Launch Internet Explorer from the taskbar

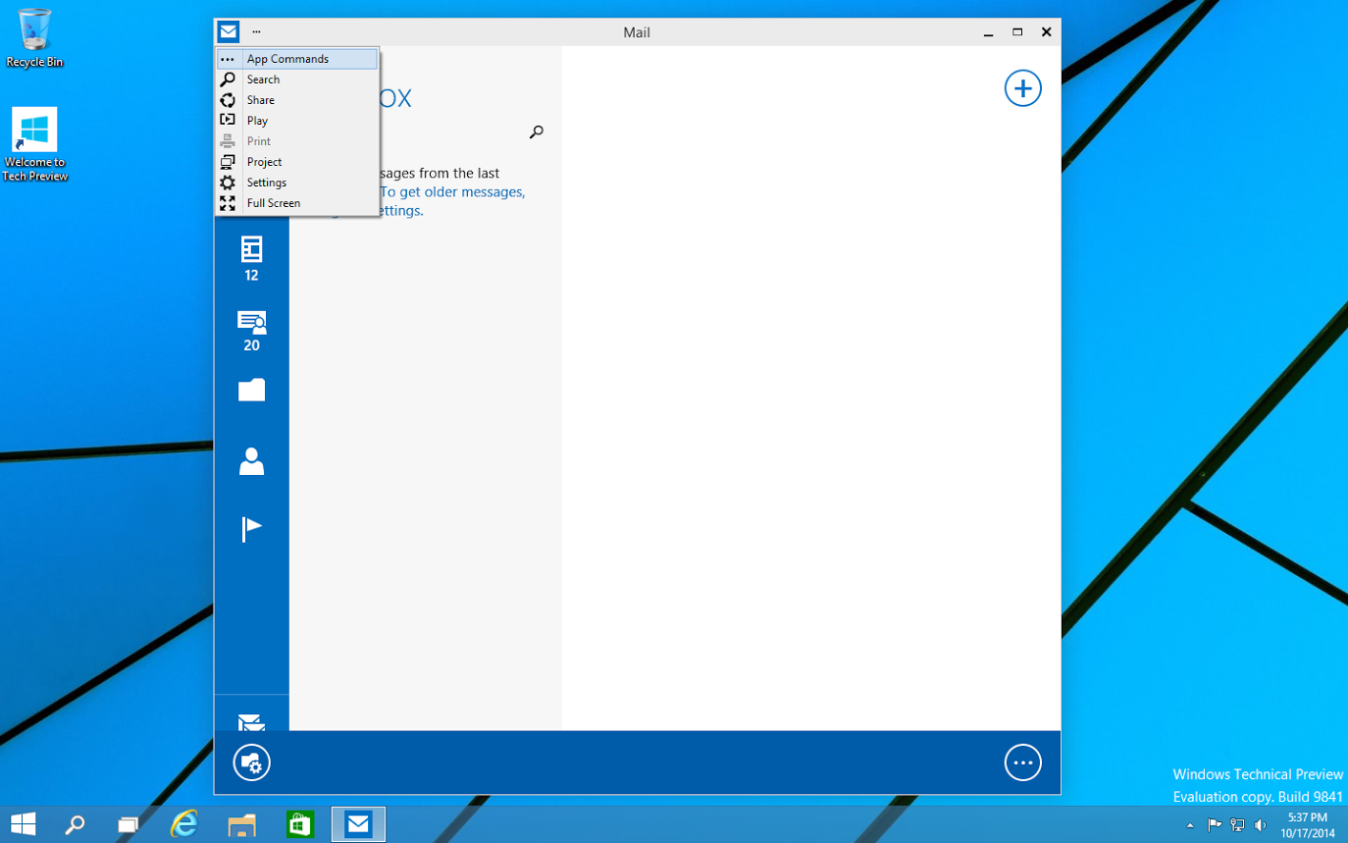click(183, 824)
